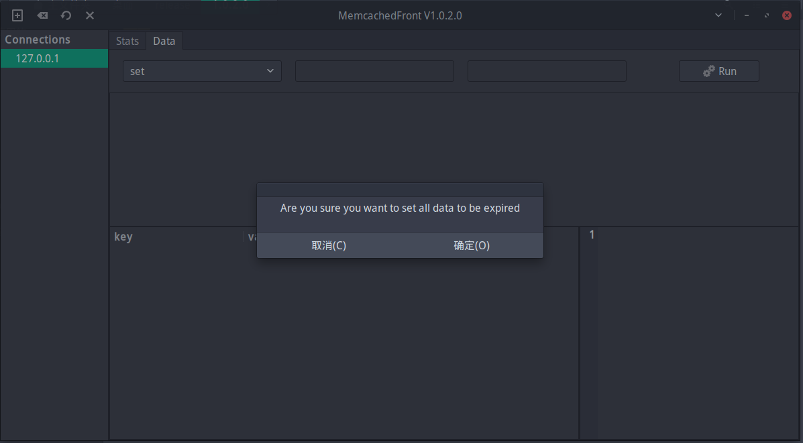Click the add connection plus icon
The height and width of the screenshot is (443, 803).
17,15
